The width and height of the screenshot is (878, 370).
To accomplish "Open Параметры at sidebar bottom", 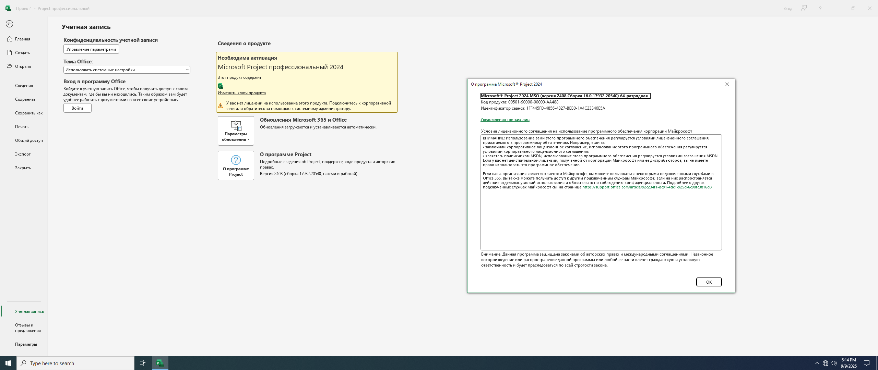I will click(26, 344).
